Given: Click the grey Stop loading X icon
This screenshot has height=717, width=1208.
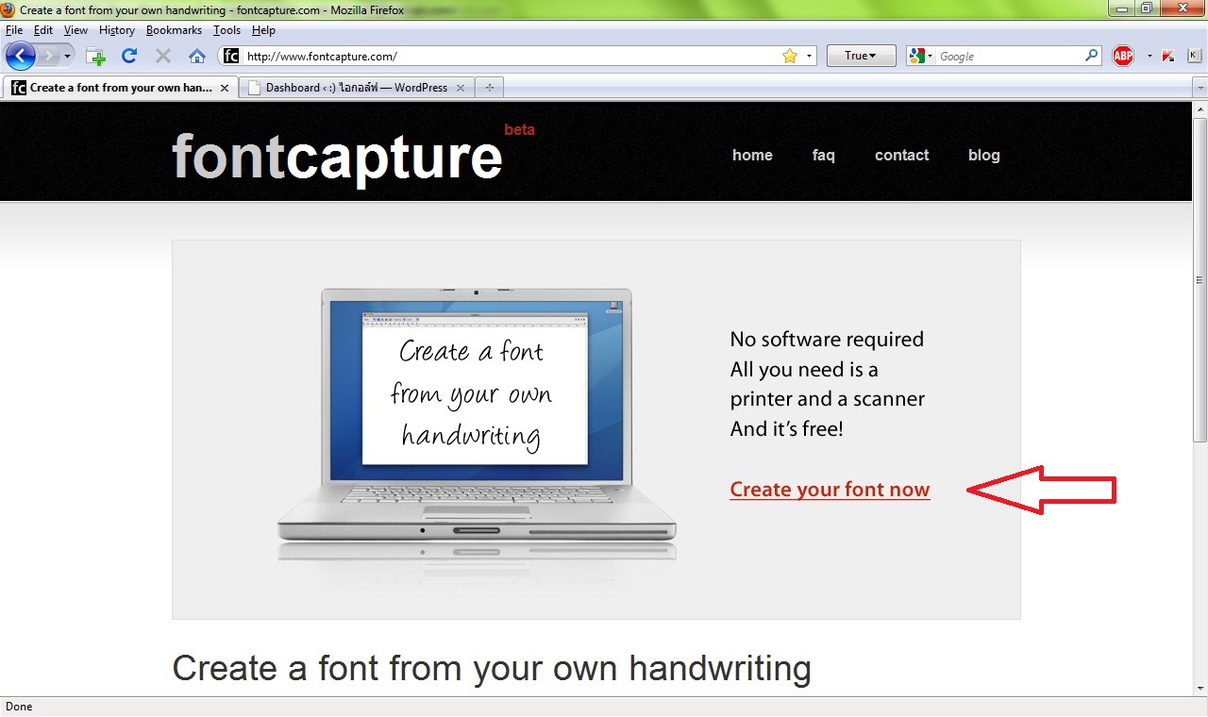Looking at the screenshot, I should click(163, 56).
